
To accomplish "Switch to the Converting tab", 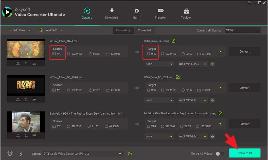I will pos(123,30).
